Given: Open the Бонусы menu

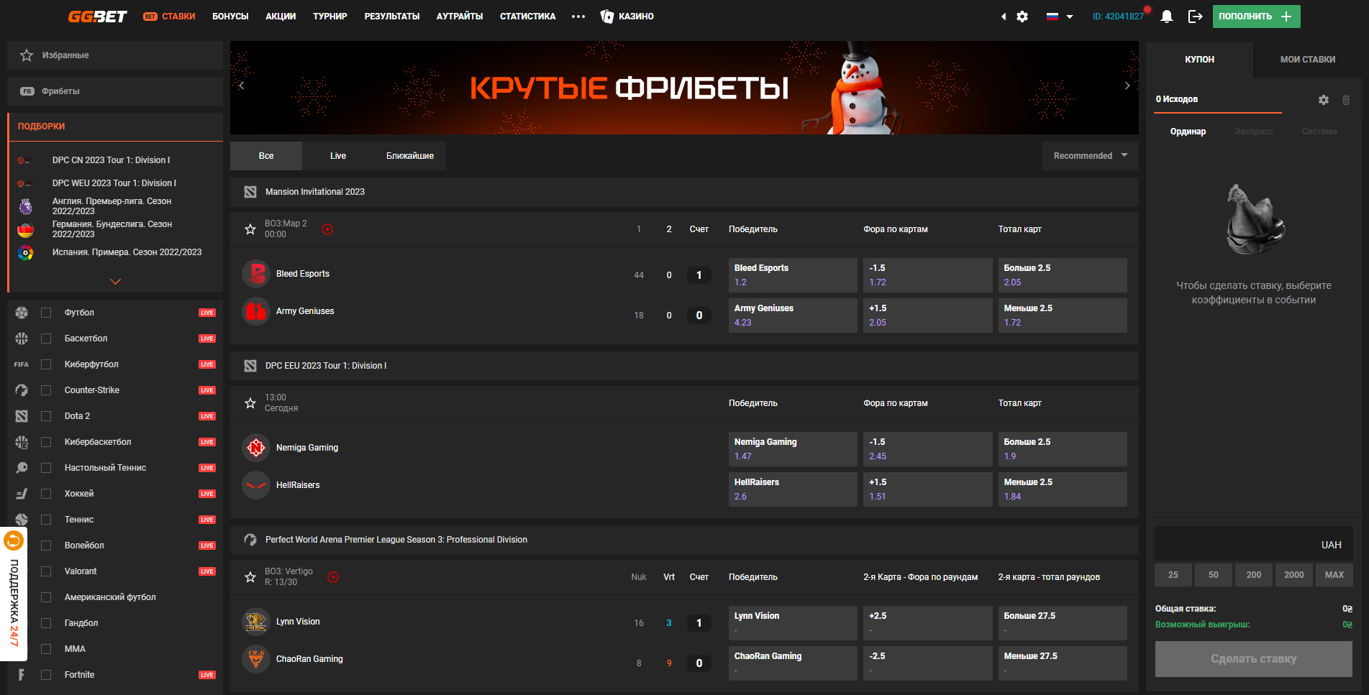Looking at the screenshot, I should [230, 17].
